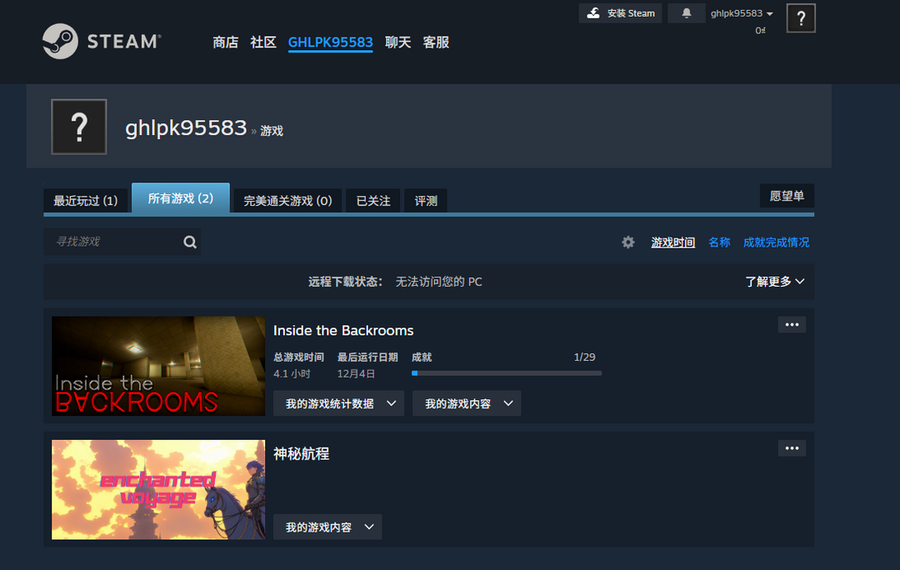This screenshot has width=900, height=570.
Task: Open the notification bell
Action: coord(686,12)
